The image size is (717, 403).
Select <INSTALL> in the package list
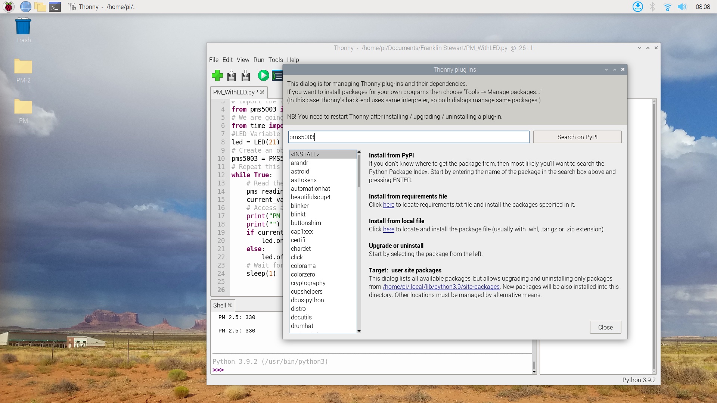(323, 154)
